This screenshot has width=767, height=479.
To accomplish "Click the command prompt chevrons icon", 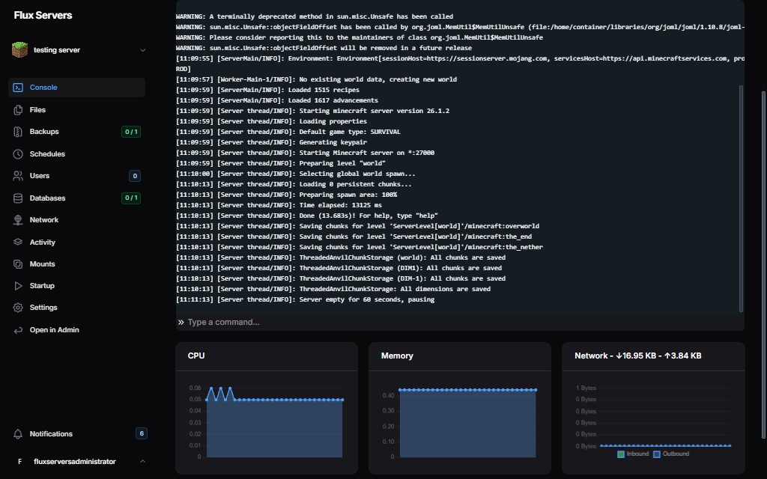I will [181, 322].
